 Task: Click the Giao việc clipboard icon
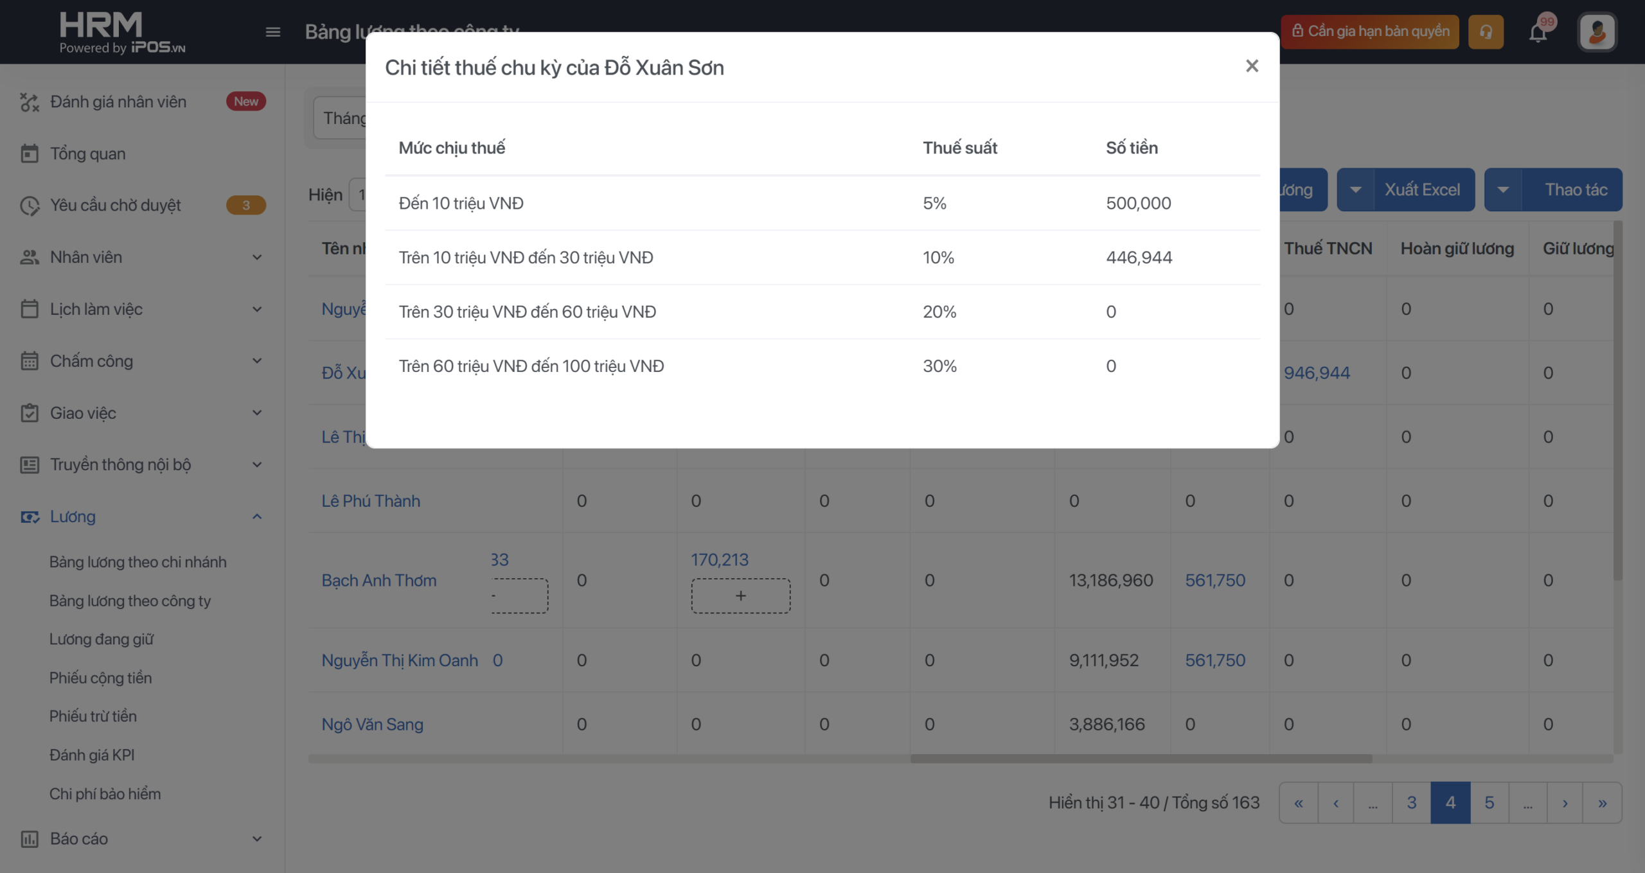point(30,413)
